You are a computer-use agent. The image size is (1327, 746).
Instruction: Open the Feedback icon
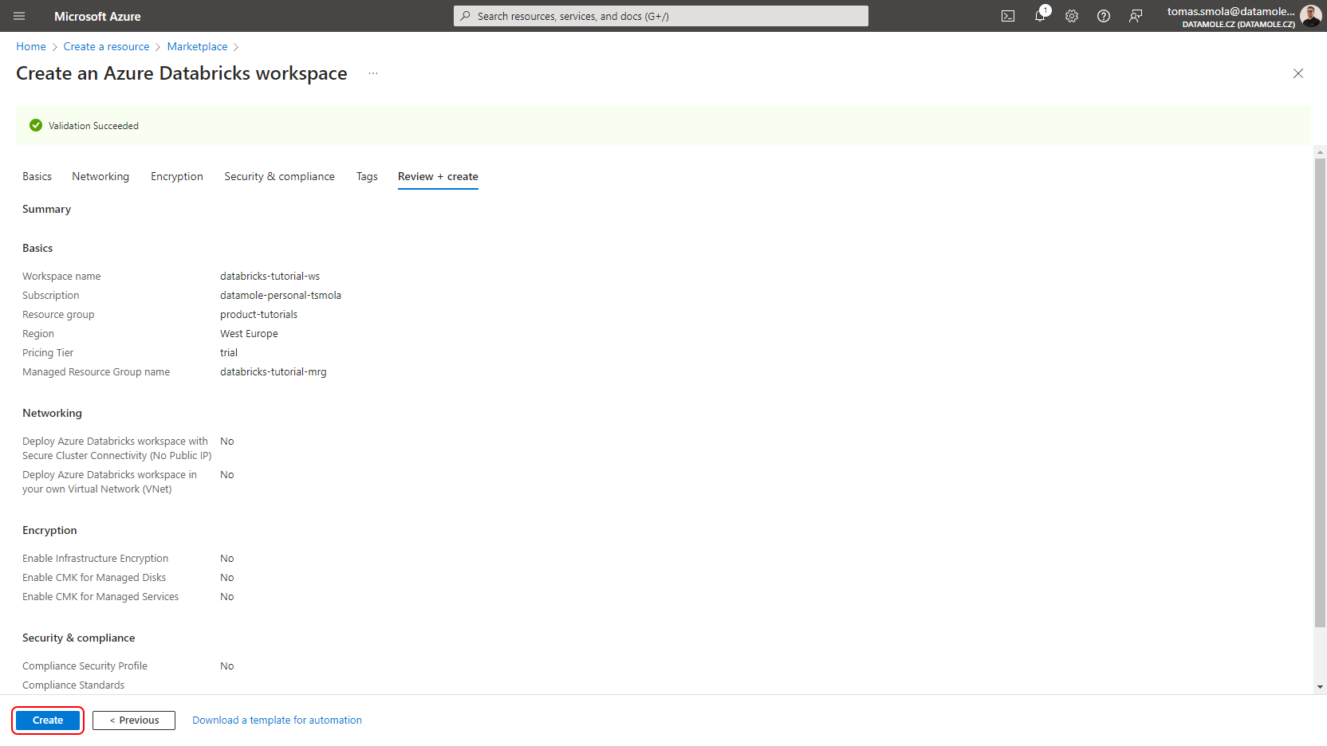pyautogui.click(x=1136, y=16)
